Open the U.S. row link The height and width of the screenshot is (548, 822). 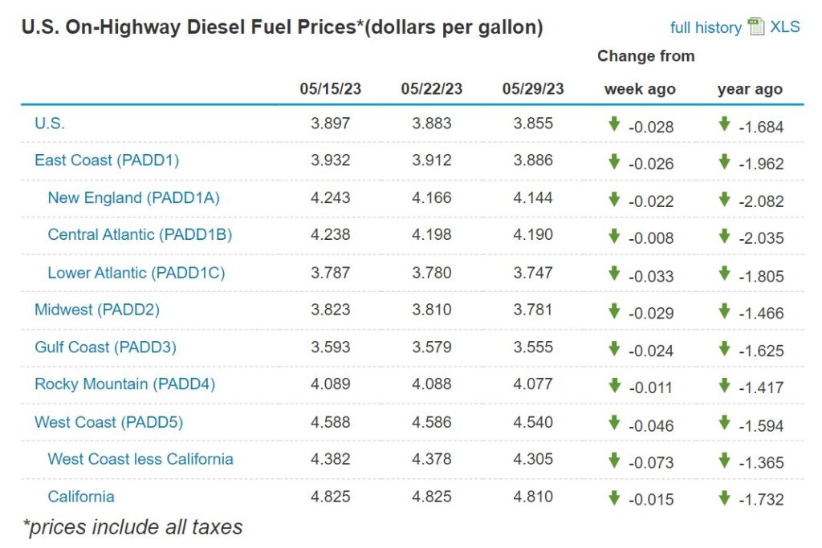(x=50, y=124)
